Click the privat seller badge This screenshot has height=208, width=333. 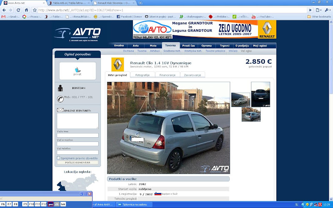(77, 71)
